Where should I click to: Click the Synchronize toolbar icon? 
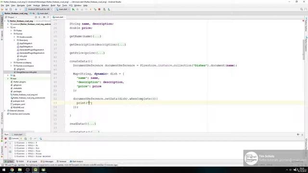point(11,9)
